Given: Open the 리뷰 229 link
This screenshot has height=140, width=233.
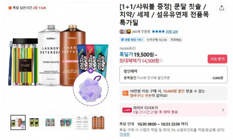Looking at the screenshot, I should (172, 32).
